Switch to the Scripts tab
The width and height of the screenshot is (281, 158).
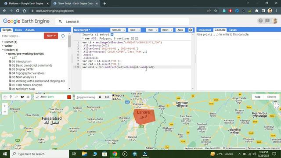click(7, 30)
